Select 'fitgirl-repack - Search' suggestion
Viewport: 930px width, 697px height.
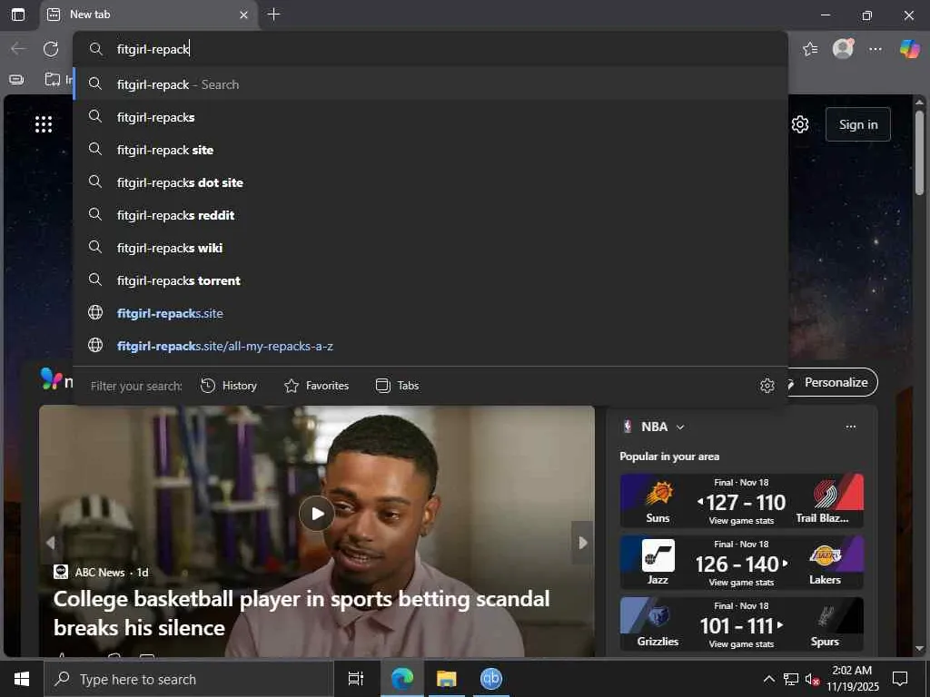(x=430, y=84)
